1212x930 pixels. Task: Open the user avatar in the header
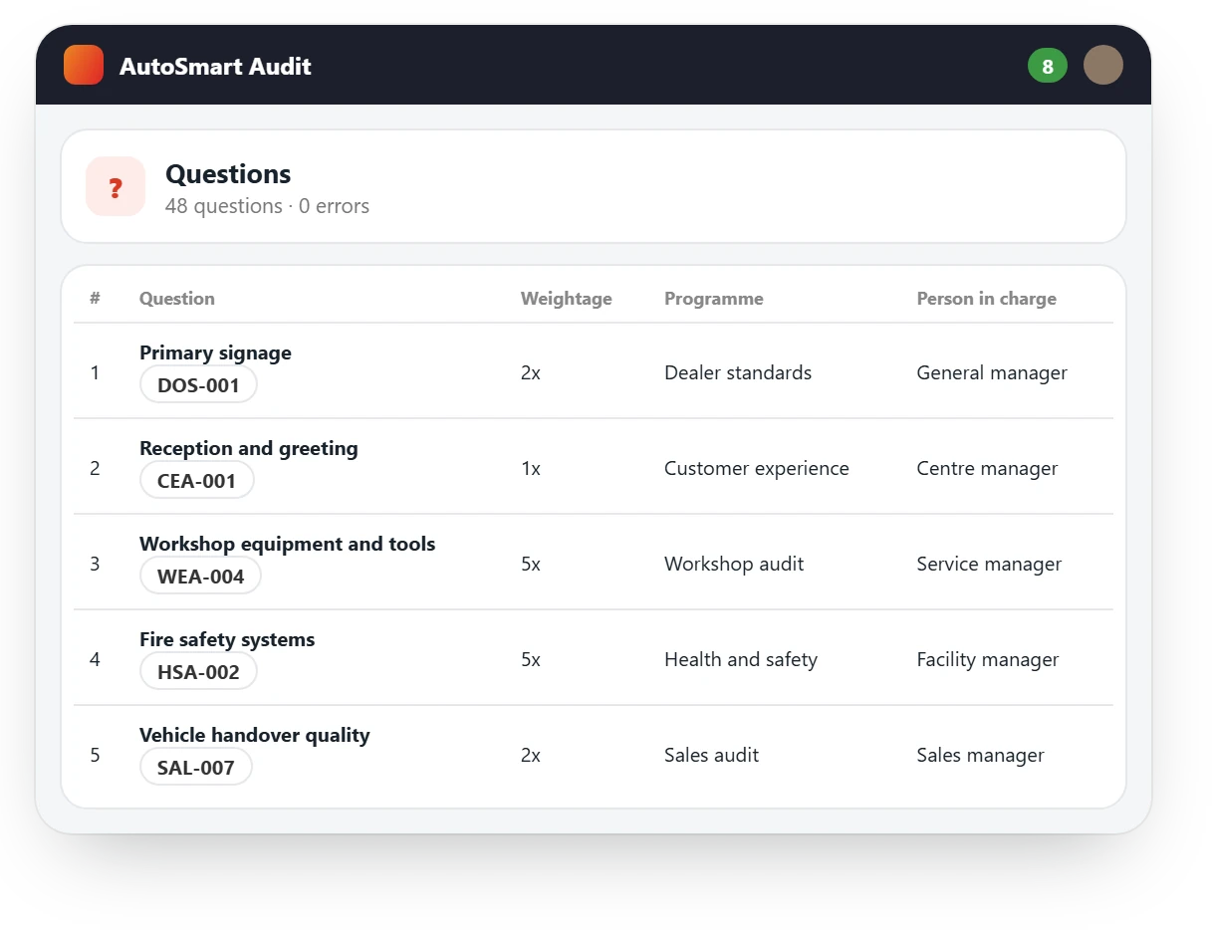coord(1103,66)
